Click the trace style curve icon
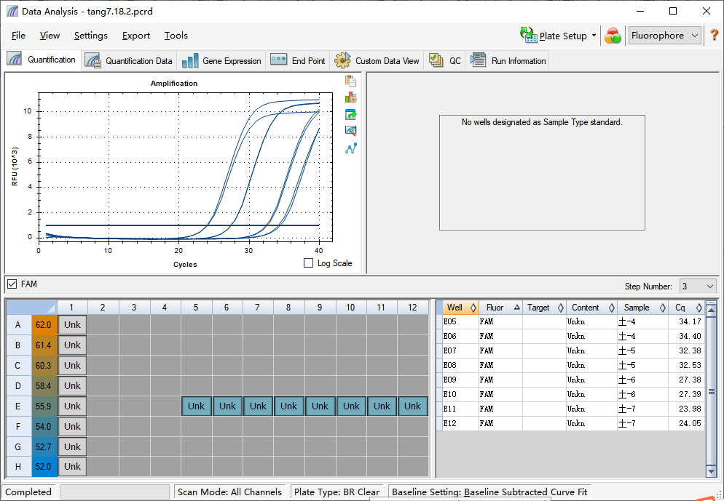The image size is (724, 501). click(x=350, y=148)
